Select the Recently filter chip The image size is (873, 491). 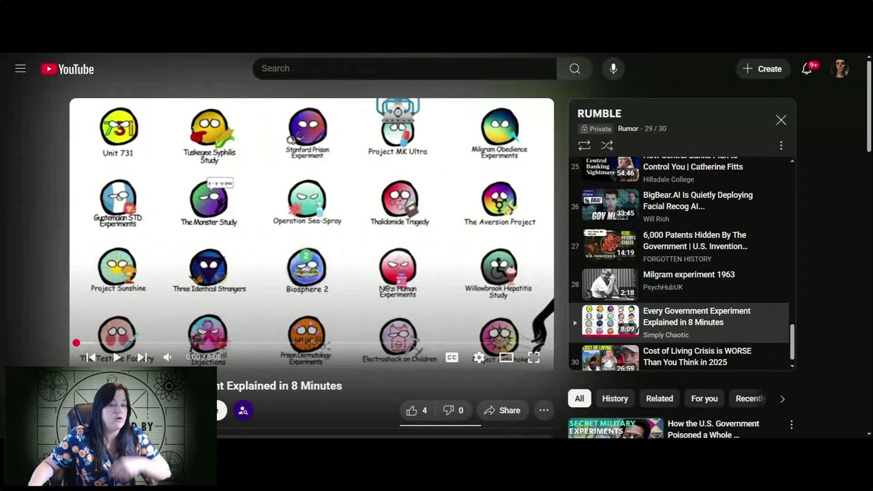[x=749, y=398]
